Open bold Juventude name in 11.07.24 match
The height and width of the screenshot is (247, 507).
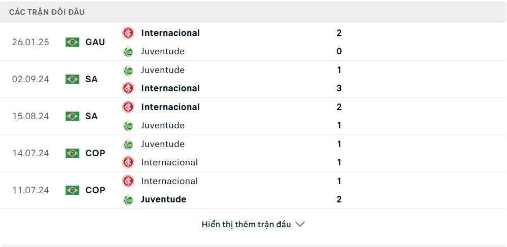click(164, 199)
